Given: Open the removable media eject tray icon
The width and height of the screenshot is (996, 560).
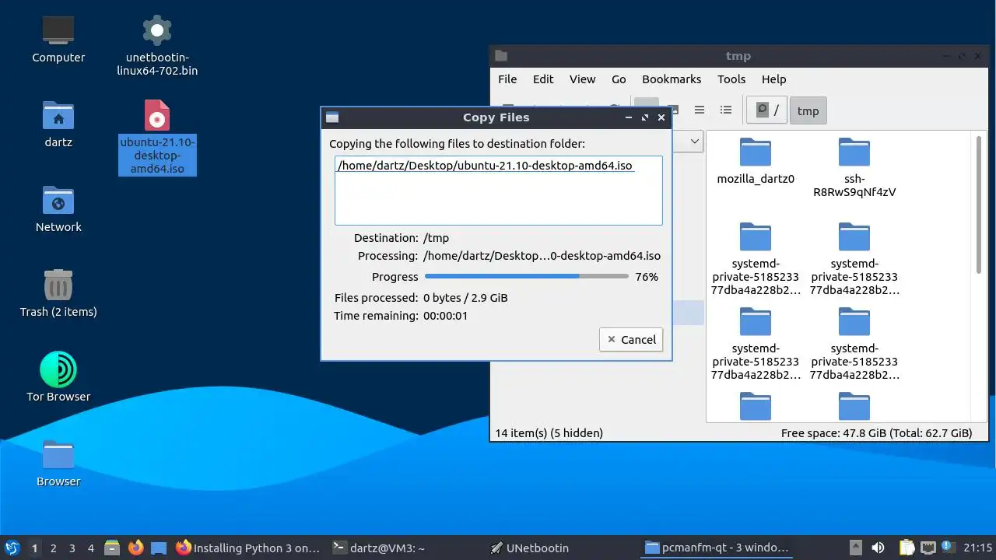Looking at the screenshot, I should click(855, 548).
